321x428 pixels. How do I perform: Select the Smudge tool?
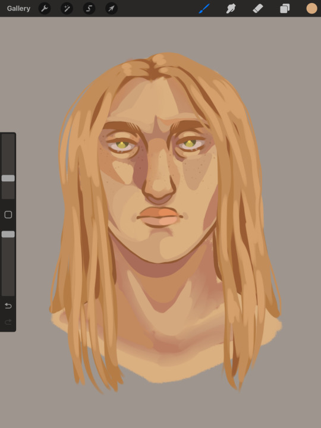coord(231,8)
